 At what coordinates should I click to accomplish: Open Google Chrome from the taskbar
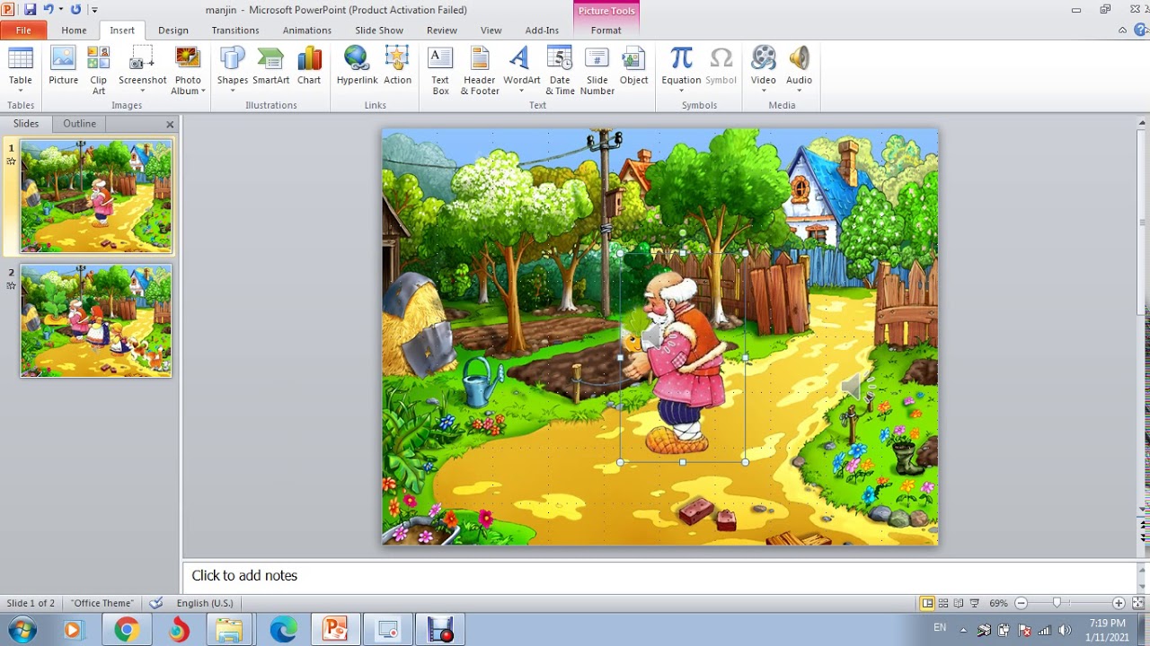pos(126,630)
